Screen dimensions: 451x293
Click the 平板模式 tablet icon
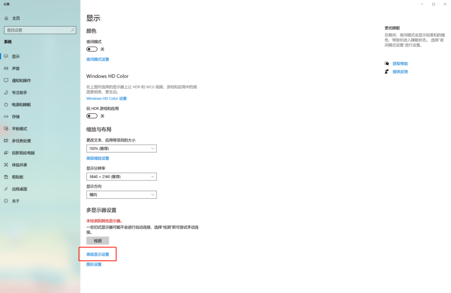[x=6, y=129]
